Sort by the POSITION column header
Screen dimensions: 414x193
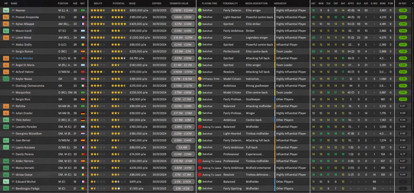[x=63, y=3]
